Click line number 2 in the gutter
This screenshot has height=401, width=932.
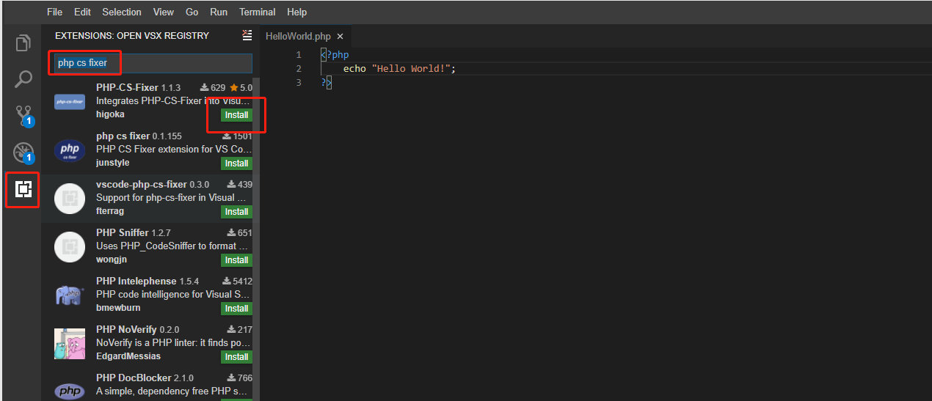click(x=298, y=69)
